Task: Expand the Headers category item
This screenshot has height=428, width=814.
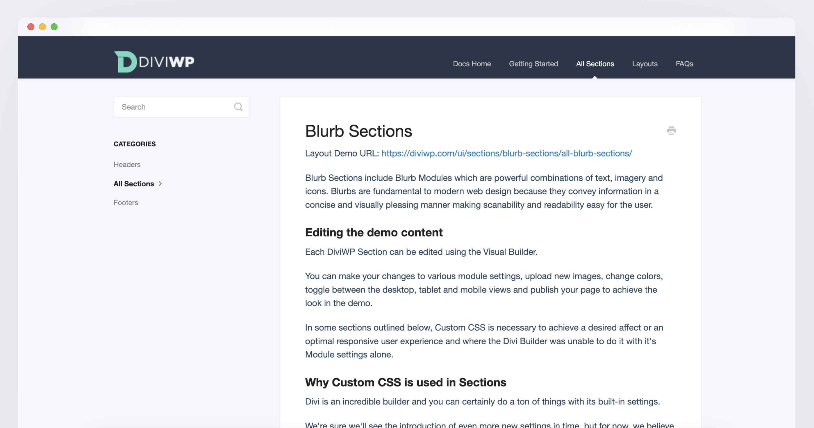Action: click(127, 164)
